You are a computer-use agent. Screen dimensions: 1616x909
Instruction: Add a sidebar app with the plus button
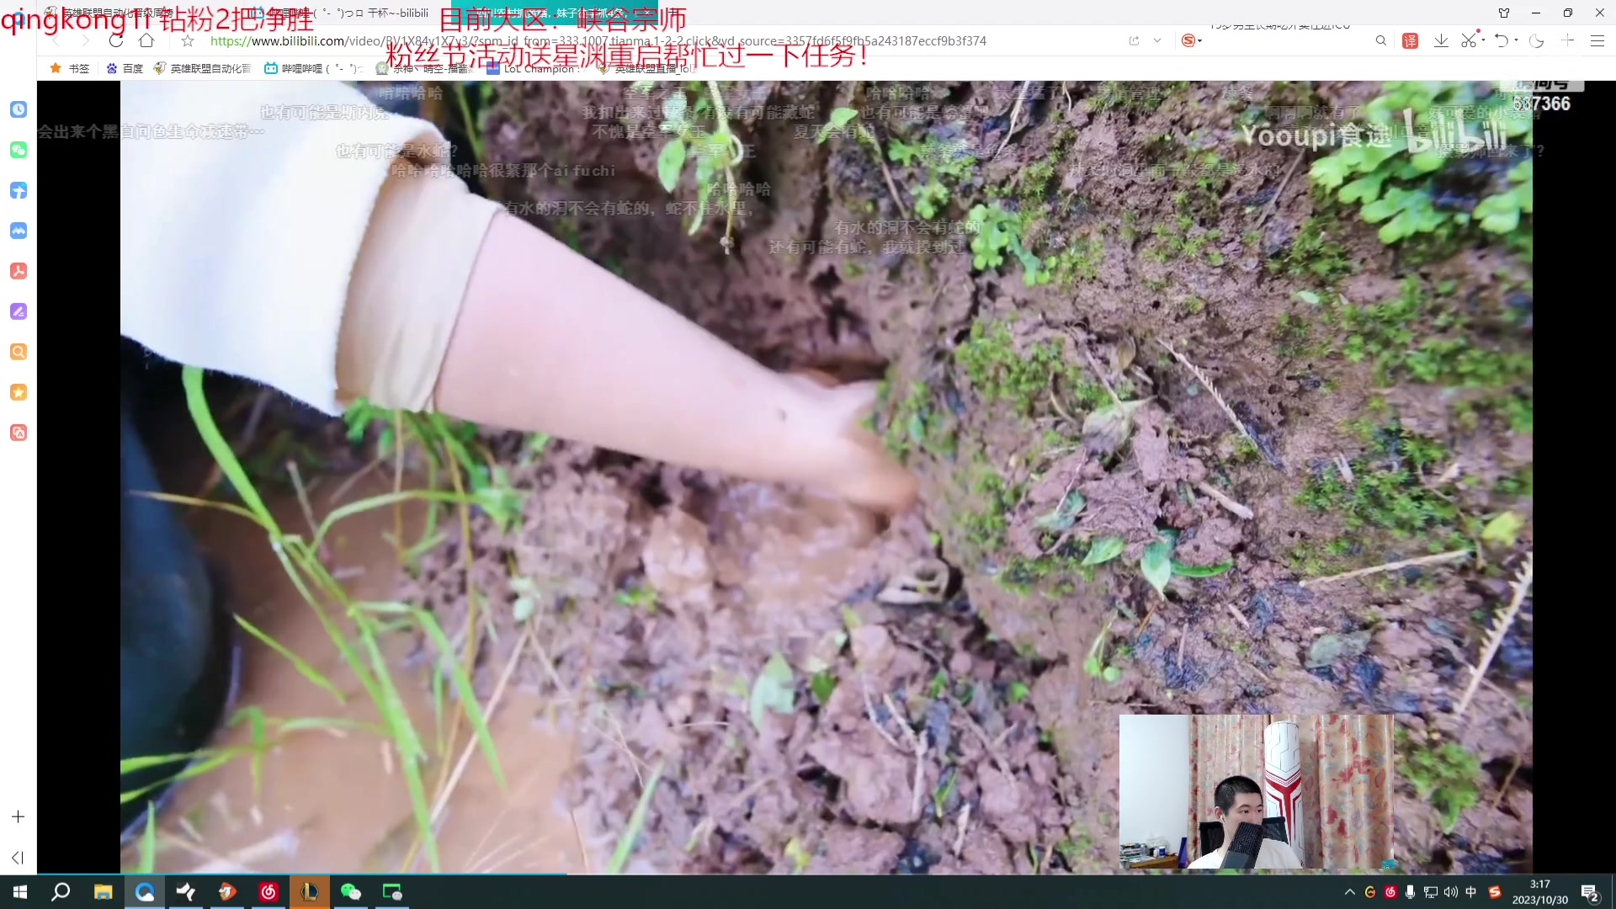pos(19,816)
